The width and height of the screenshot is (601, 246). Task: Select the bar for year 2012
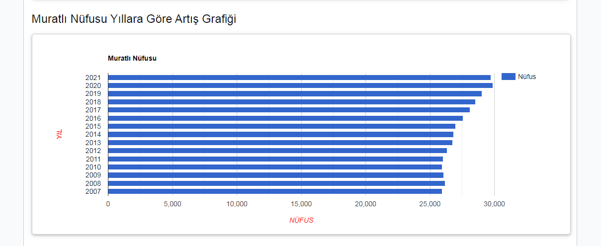(277, 151)
